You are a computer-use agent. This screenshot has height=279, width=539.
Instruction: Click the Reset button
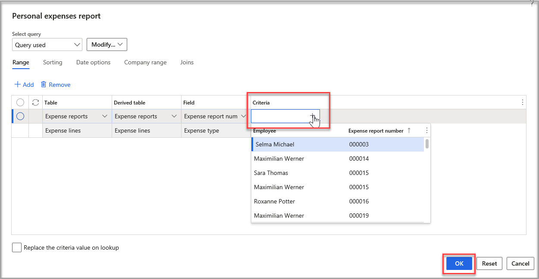pyautogui.click(x=489, y=263)
